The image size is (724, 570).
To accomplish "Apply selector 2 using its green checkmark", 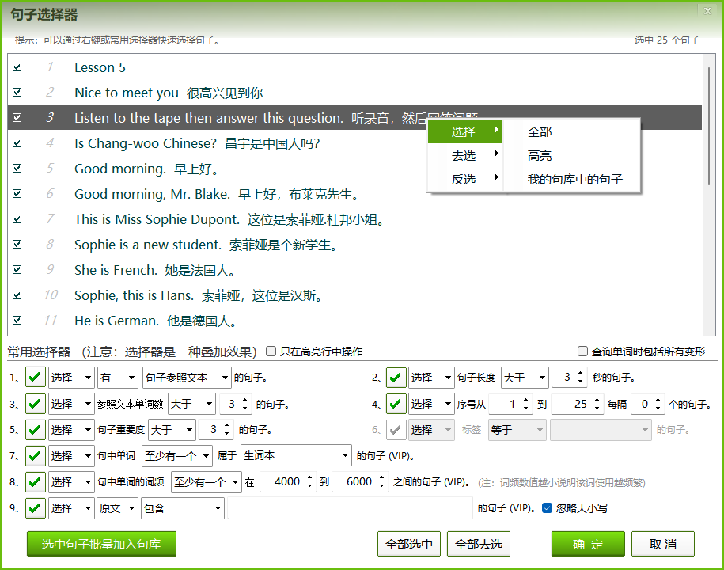I will click(396, 378).
